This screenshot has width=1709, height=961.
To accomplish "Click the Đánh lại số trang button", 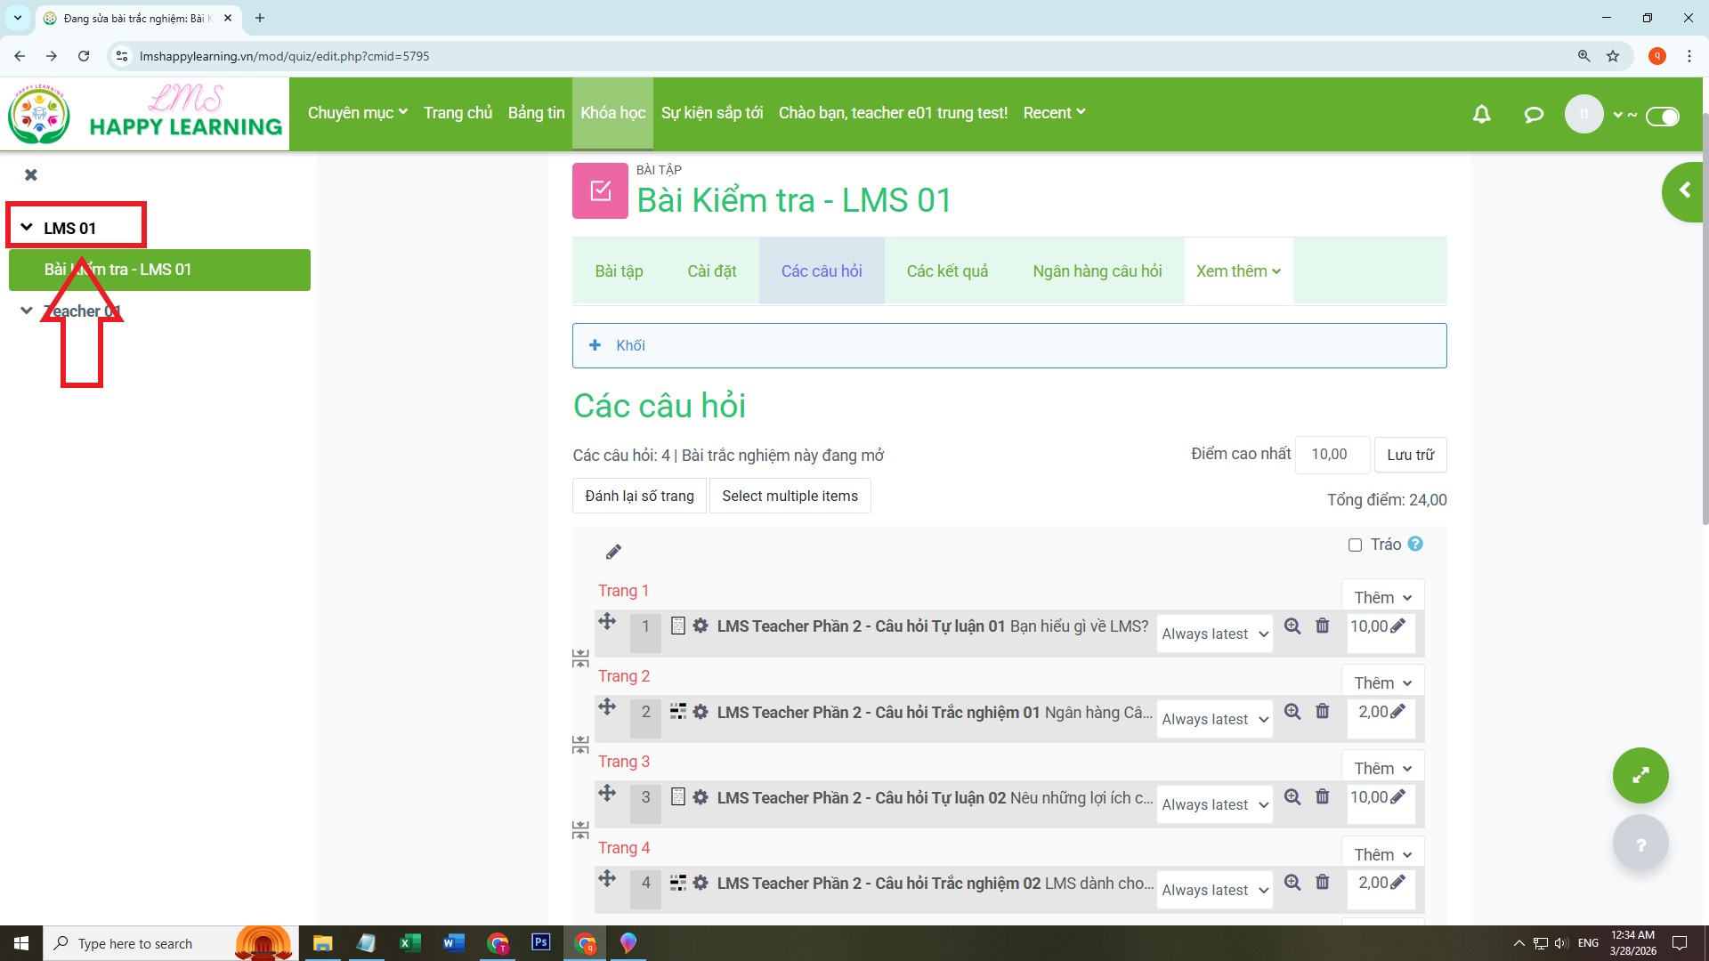I will 639,497.
